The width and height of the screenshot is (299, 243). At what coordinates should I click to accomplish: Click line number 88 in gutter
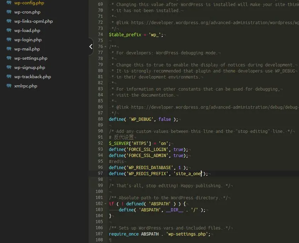pyautogui.click(x=100, y=119)
